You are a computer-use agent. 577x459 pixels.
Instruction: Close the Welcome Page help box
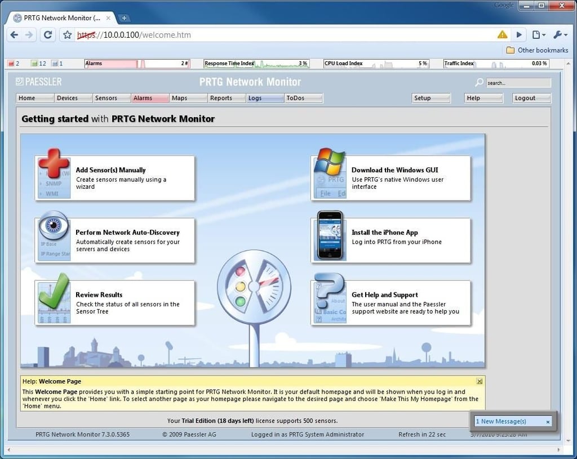coord(480,381)
